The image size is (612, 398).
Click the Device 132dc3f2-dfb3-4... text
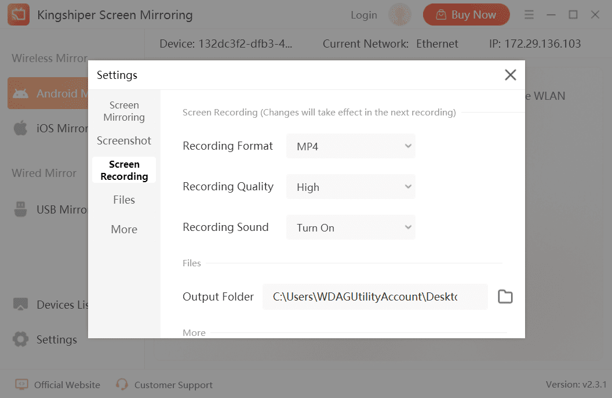coord(225,44)
